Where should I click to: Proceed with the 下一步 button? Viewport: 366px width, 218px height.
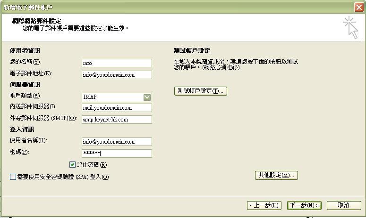(x=304, y=205)
